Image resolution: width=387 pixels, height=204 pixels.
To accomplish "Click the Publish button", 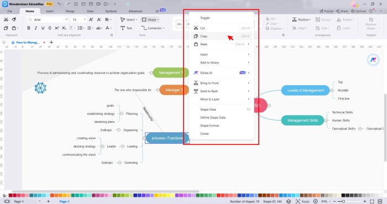I will [x=327, y=11].
